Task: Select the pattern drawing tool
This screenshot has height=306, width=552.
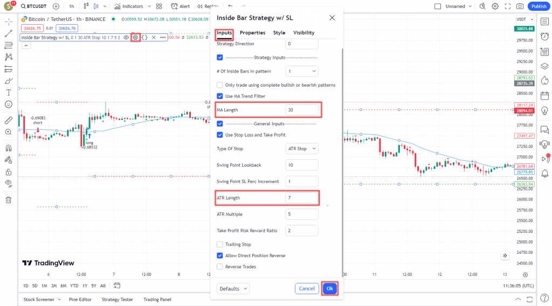Action: click(x=9, y=57)
